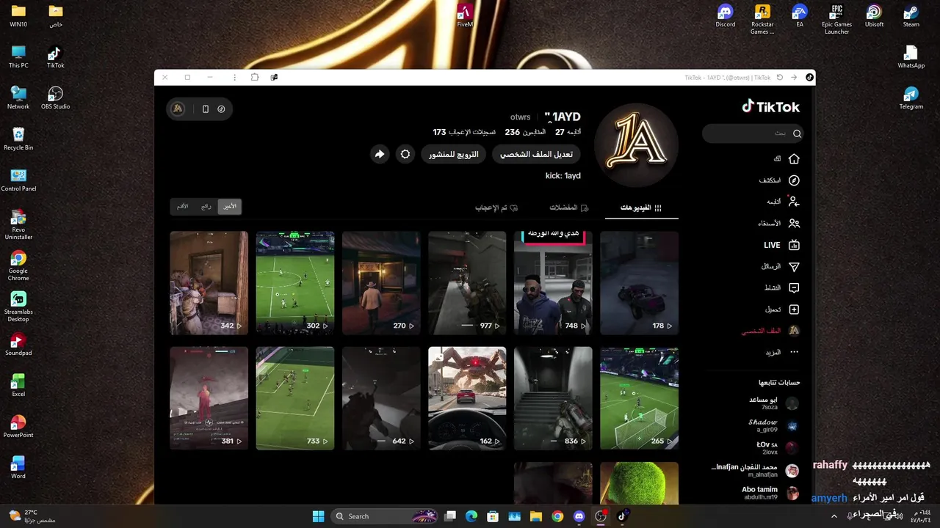Open Messages paper-plane icon
The width and height of the screenshot is (940, 528).
794,266
